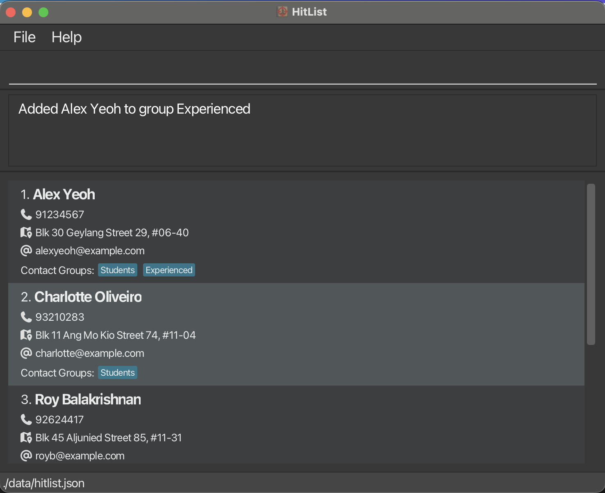Click the map icon for Geylang Street address
This screenshot has height=493, width=605.
coord(26,233)
